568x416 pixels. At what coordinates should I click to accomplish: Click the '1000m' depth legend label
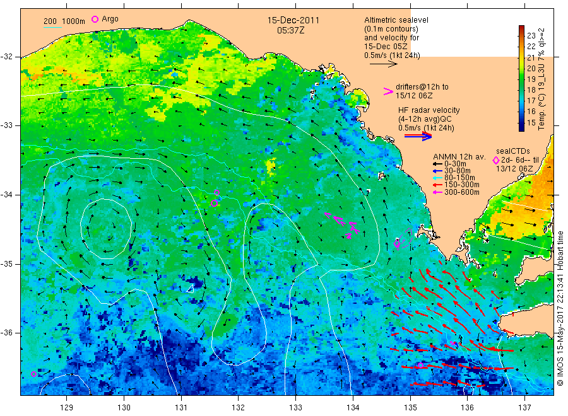74,21
